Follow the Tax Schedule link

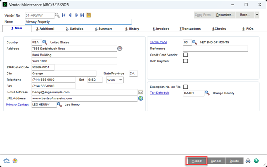[160, 93]
